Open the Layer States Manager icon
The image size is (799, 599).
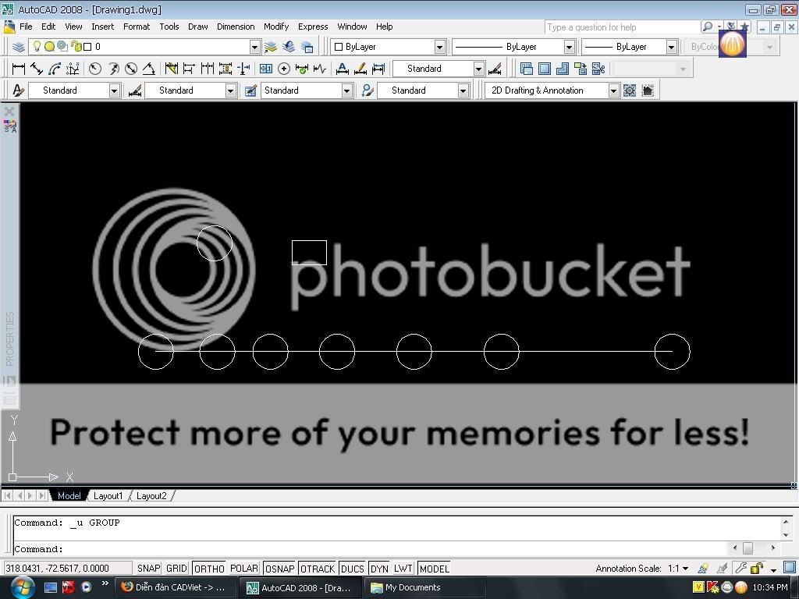click(307, 47)
